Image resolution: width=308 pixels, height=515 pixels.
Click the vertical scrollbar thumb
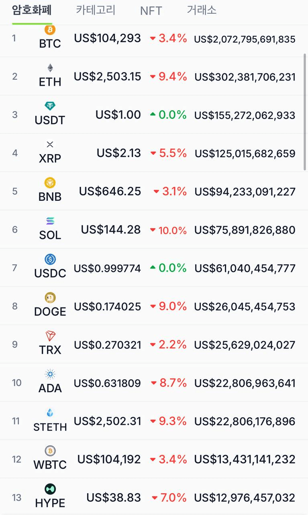click(305, 113)
